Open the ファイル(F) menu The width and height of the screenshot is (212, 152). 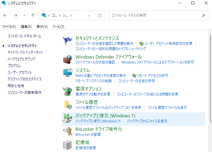point(9,26)
